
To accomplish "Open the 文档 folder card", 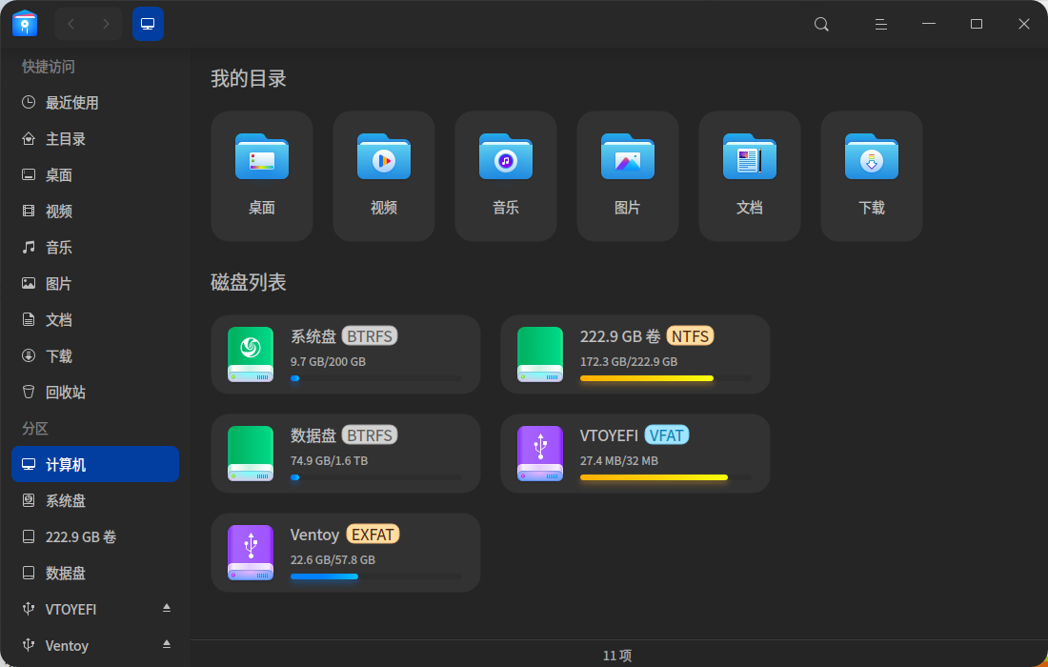I will [749, 175].
